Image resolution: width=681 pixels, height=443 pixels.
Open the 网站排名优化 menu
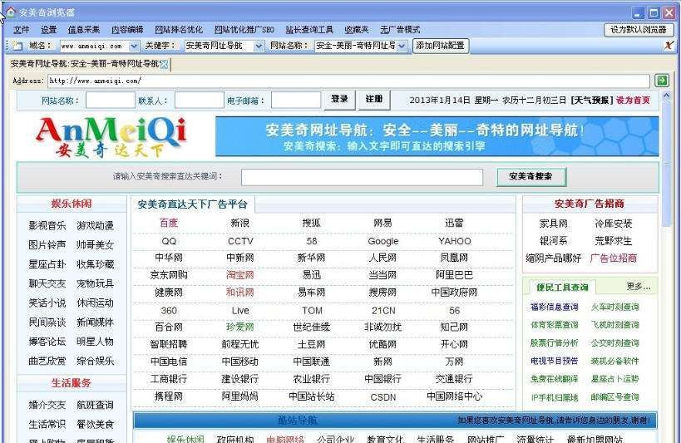coord(179,30)
